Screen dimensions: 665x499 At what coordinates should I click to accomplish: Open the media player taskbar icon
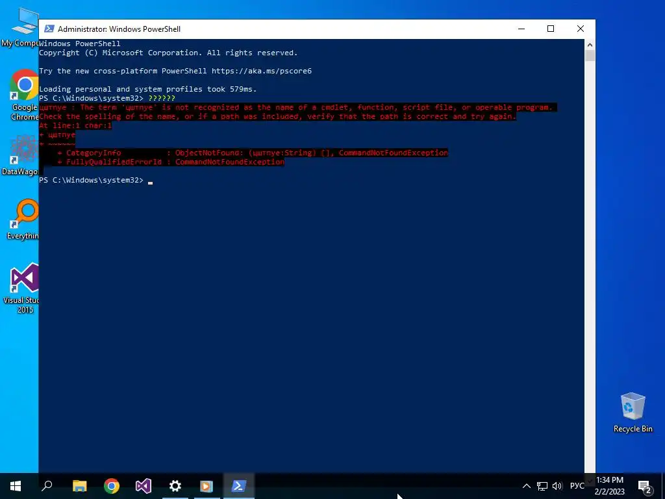click(x=207, y=486)
